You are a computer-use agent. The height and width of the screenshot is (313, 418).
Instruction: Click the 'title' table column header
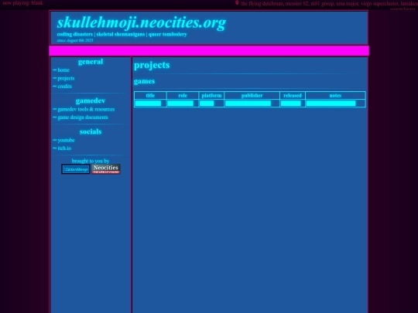tap(150, 95)
